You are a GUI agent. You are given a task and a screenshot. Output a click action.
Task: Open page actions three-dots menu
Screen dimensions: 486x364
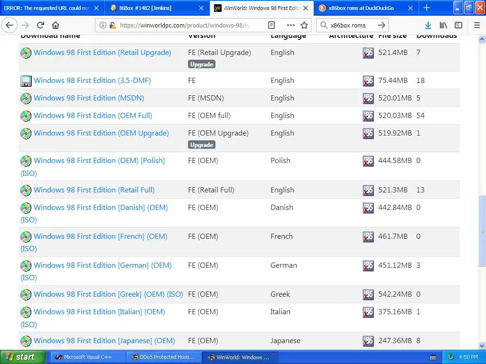tap(291, 25)
